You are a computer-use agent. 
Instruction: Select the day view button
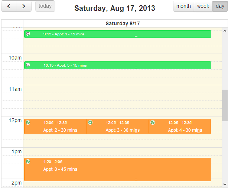(220, 6)
